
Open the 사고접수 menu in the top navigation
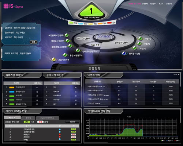[153, 4]
